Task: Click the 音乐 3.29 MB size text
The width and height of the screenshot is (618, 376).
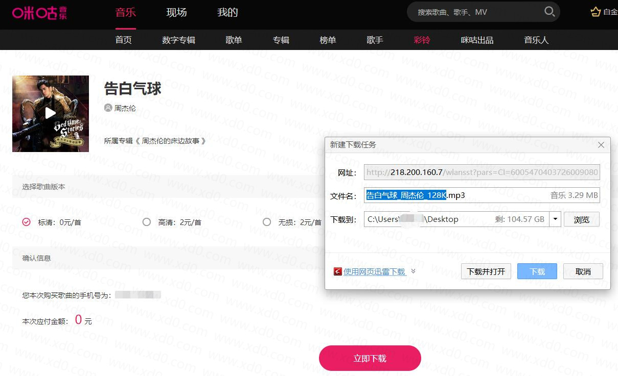Action: pos(574,195)
